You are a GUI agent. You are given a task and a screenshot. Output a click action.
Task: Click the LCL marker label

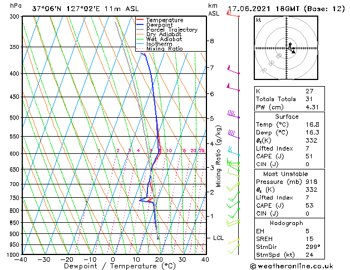(218, 238)
